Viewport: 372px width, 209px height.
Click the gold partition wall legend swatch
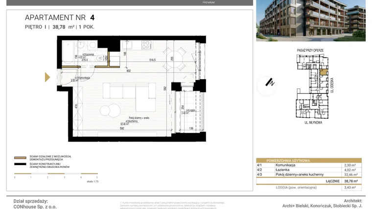pyautogui.click(x=20, y=158)
